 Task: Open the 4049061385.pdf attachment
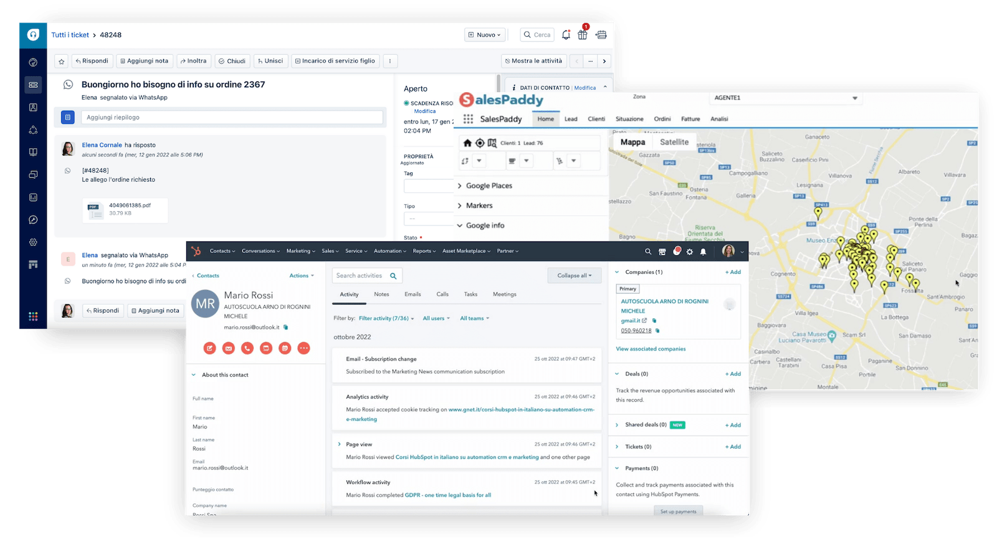click(125, 210)
